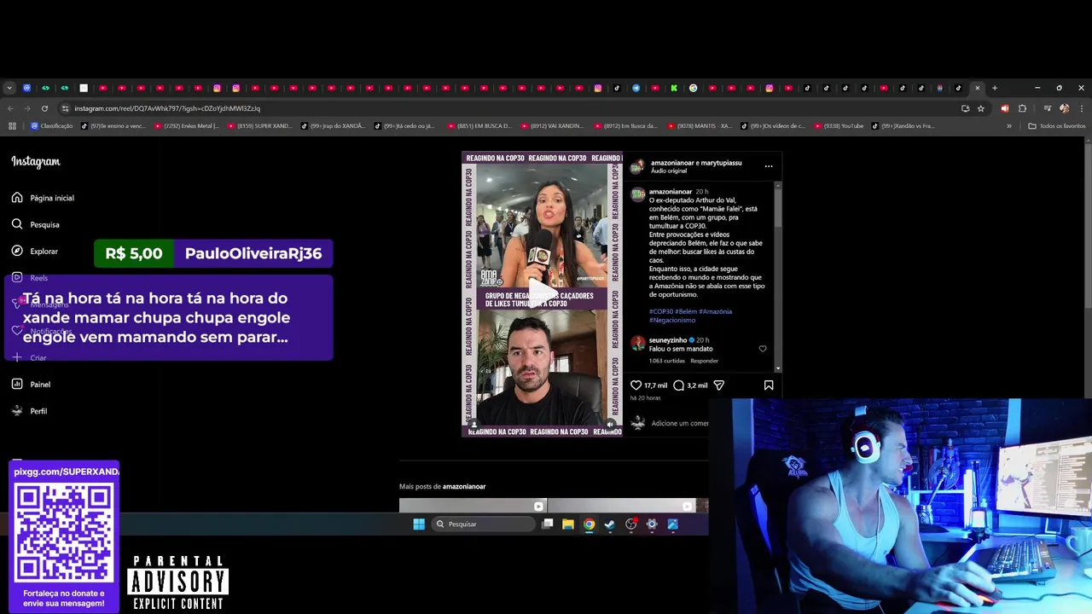The width and height of the screenshot is (1092, 614).
Task: Click the Adicione um comentário field
Action: (680, 424)
